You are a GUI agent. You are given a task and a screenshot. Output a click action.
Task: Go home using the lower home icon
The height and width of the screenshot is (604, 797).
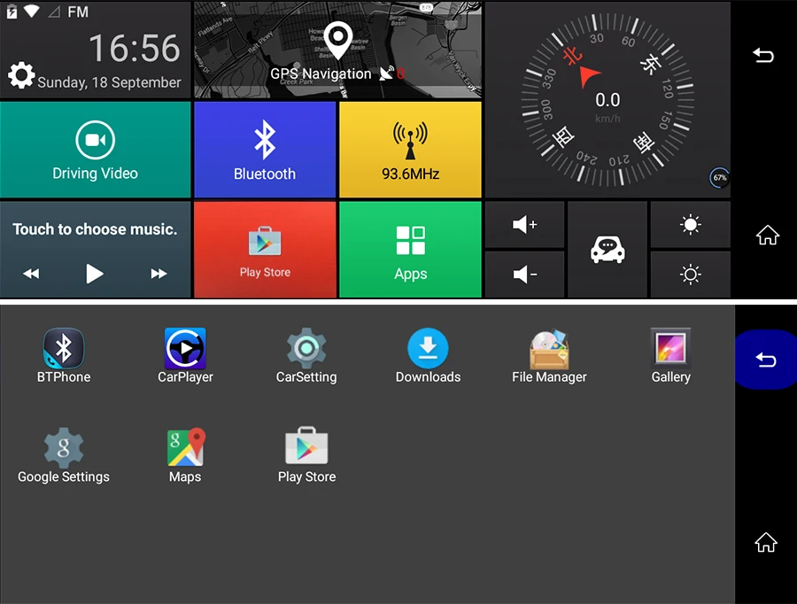(765, 542)
